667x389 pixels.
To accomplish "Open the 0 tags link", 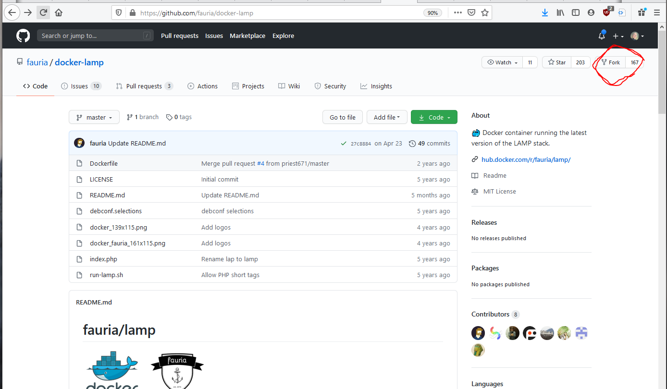I will (179, 117).
